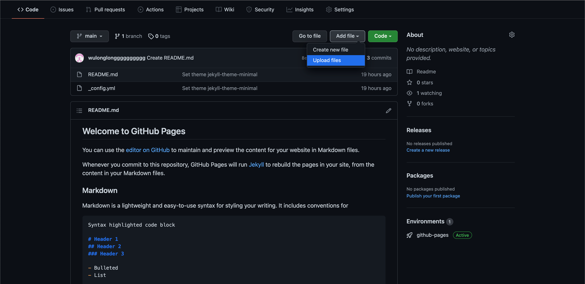Open the Releases heading link
Image resolution: width=585 pixels, height=284 pixels.
coord(419,130)
